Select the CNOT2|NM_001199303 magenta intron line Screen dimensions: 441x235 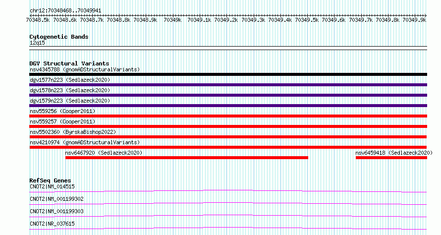(x=228, y=216)
